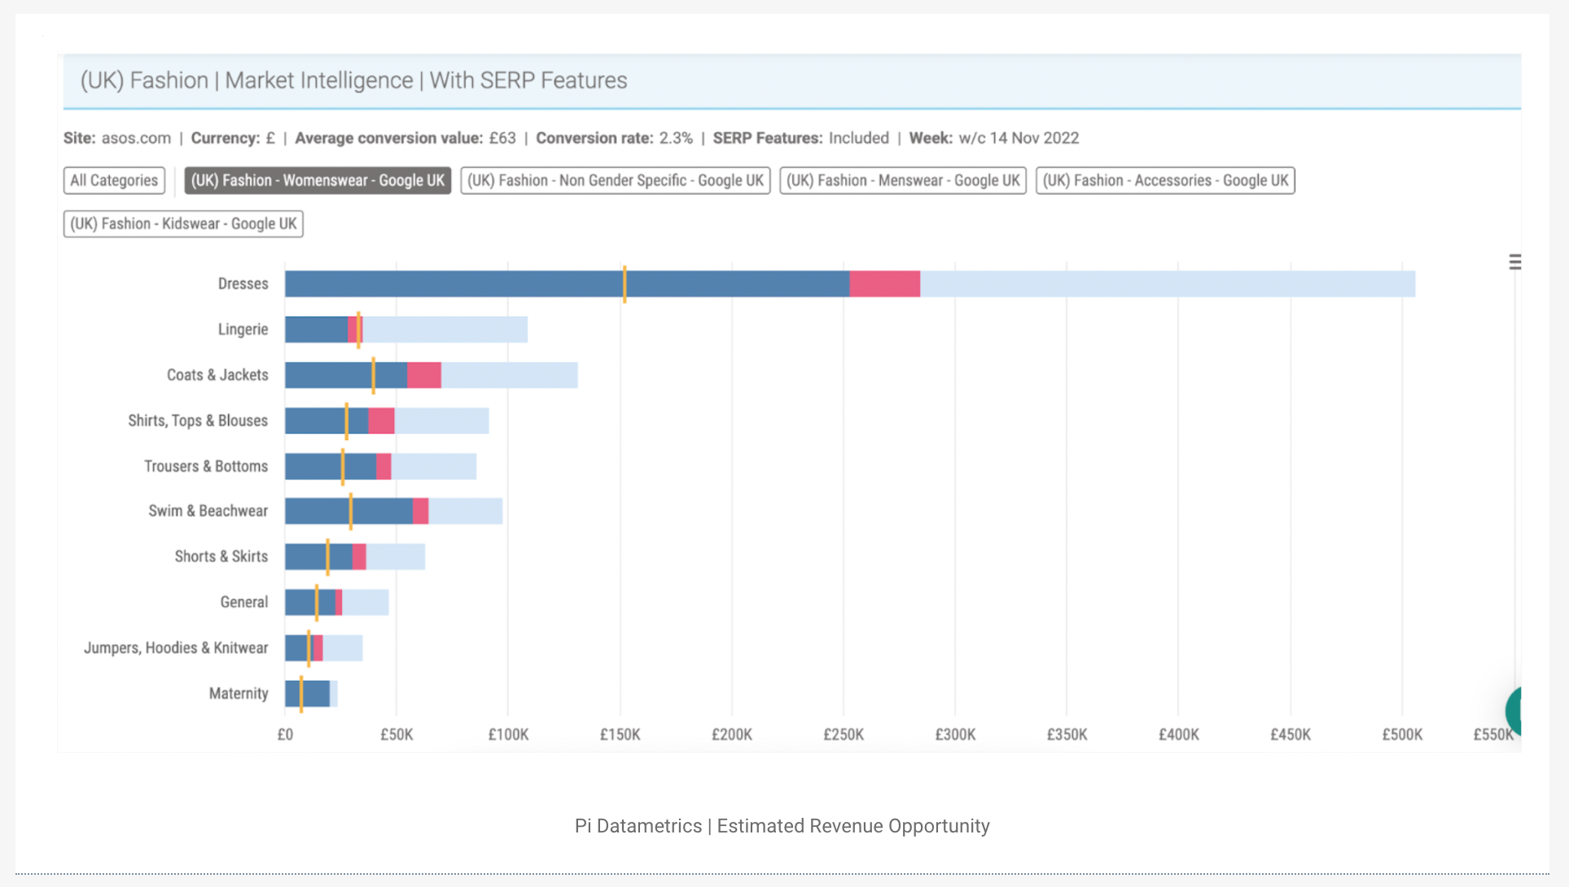Click the asos.com site name
Viewport: 1569px width, 887px height.
pyautogui.click(x=135, y=138)
